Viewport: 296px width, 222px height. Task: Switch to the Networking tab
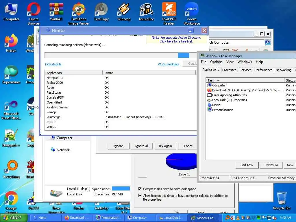click(283, 70)
